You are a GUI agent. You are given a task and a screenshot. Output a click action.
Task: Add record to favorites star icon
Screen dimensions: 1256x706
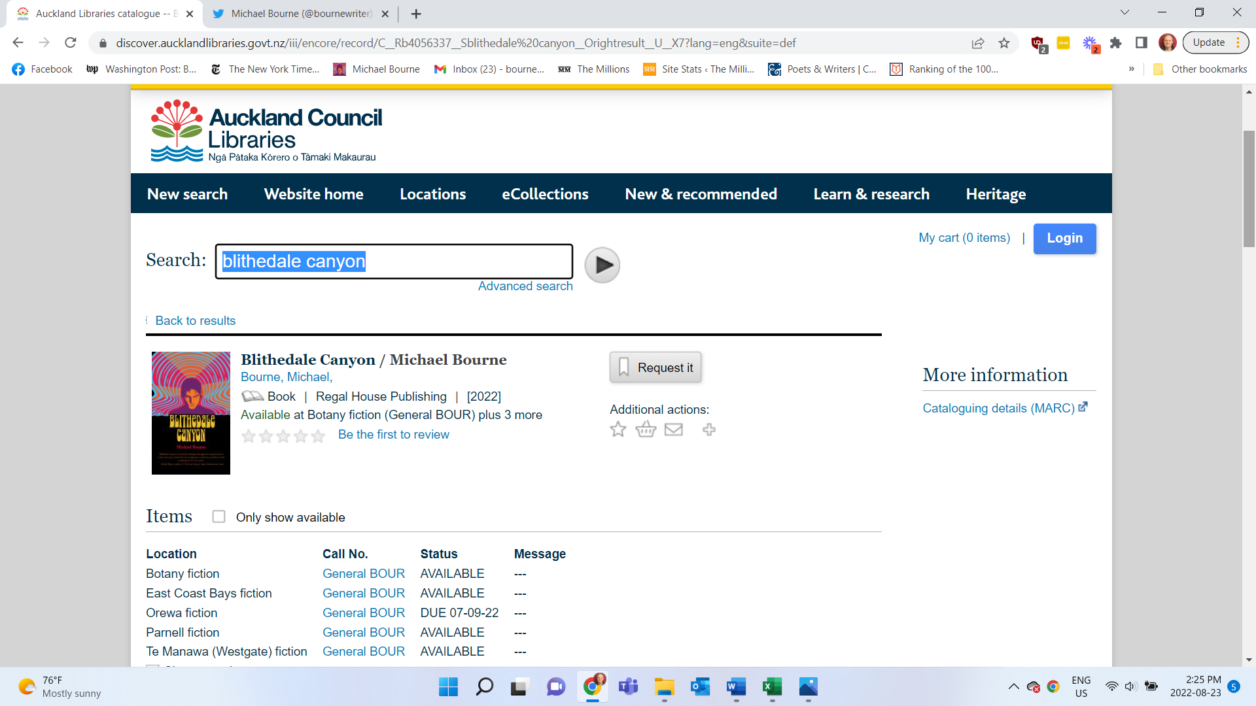click(x=618, y=429)
